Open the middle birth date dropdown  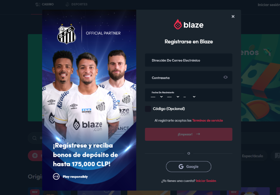tap(173, 97)
